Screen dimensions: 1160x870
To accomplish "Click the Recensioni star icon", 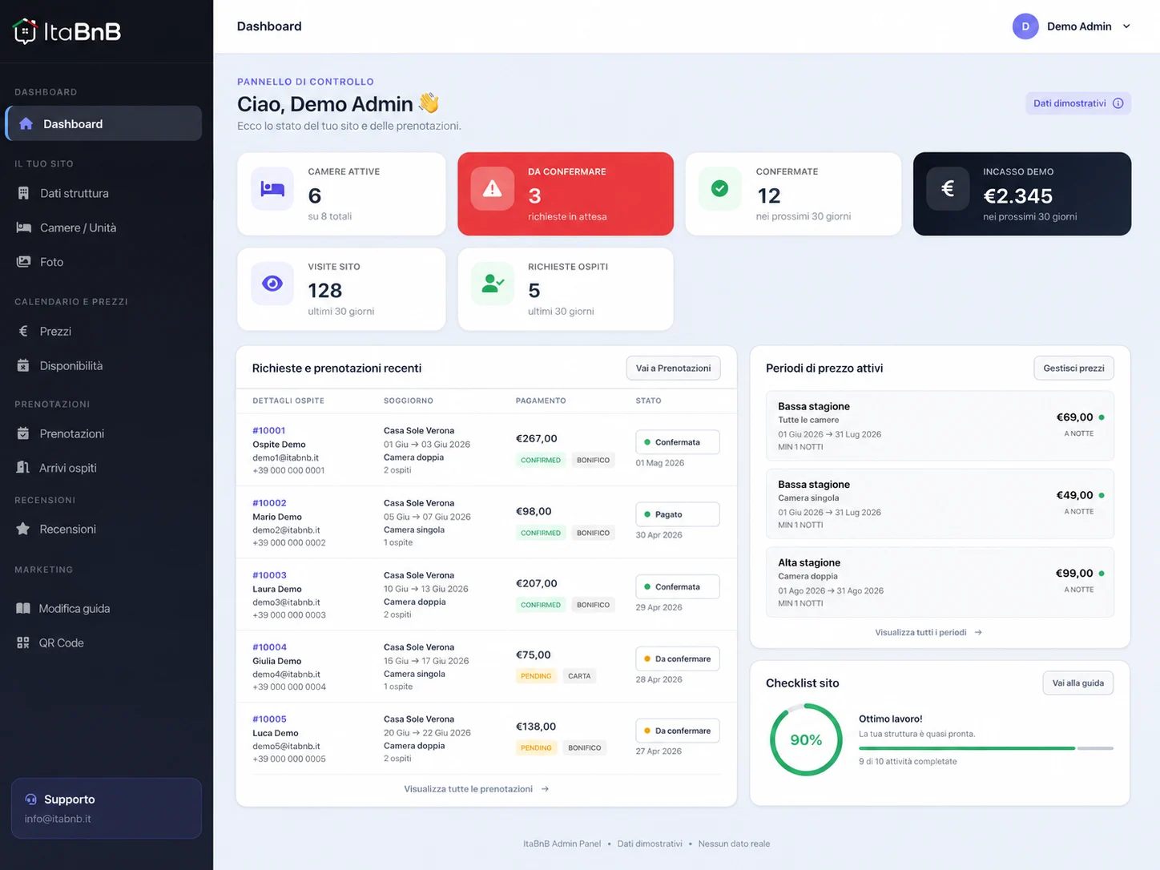I will point(23,529).
